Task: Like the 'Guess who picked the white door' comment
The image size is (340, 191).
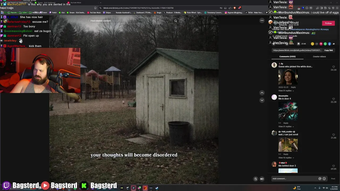Action: 334,67
